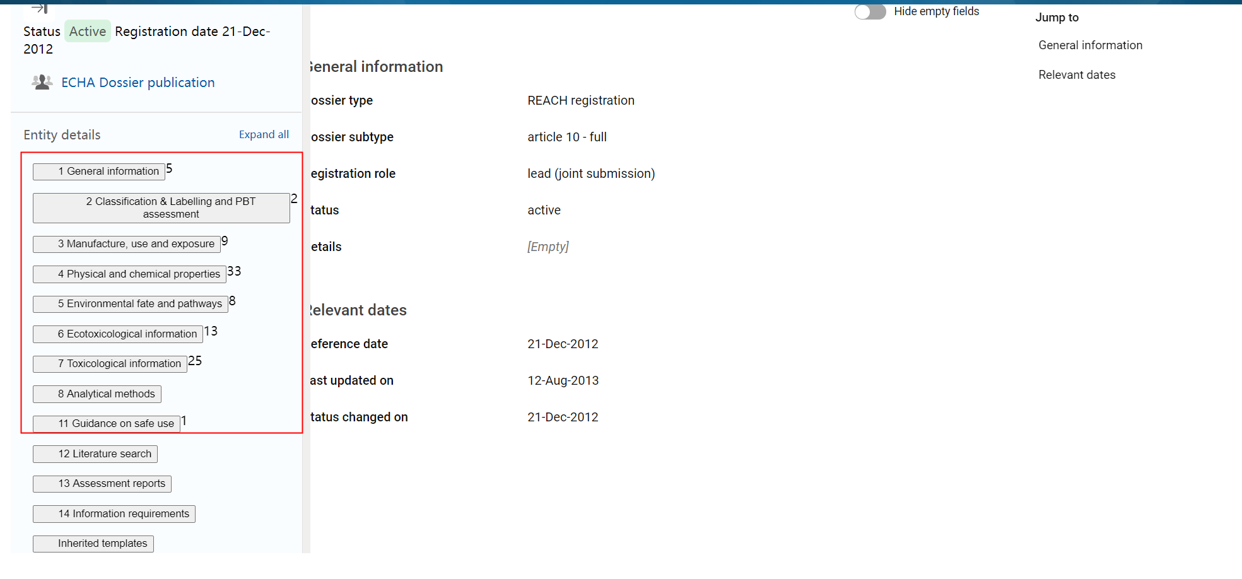
Task: Expand section 1 General information
Action: [99, 172]
